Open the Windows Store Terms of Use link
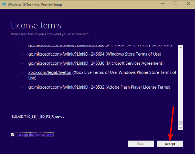 click(66, 54)
